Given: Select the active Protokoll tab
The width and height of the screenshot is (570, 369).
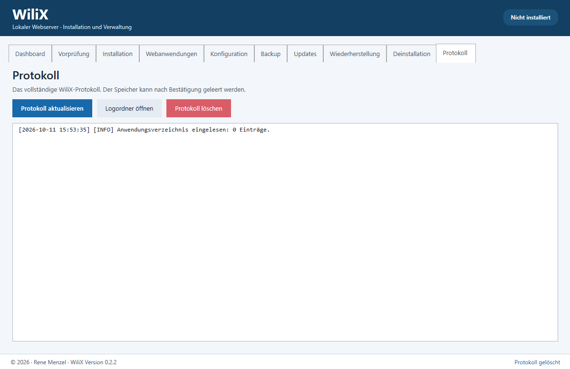Looking at the screenshot, I should (x=455, y=53).
